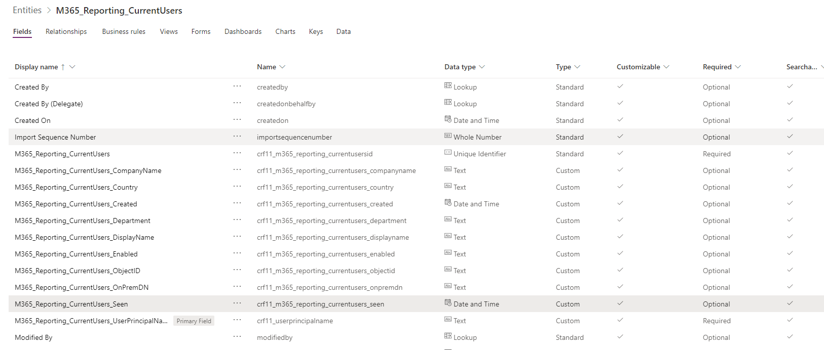Open the Import Sequence Number field
The height and width of the screenshot is (350, 824).
[x=55, y=137]
